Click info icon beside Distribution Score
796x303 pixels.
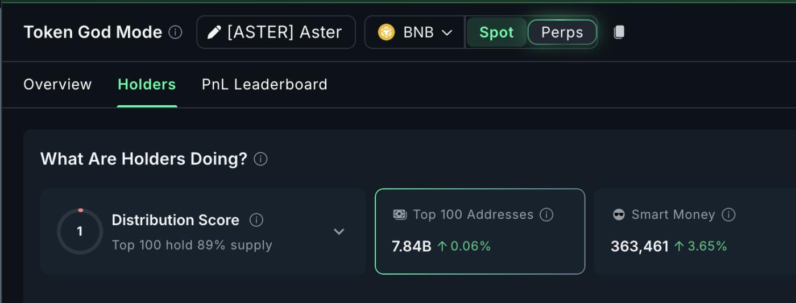(x=256, y=220)
